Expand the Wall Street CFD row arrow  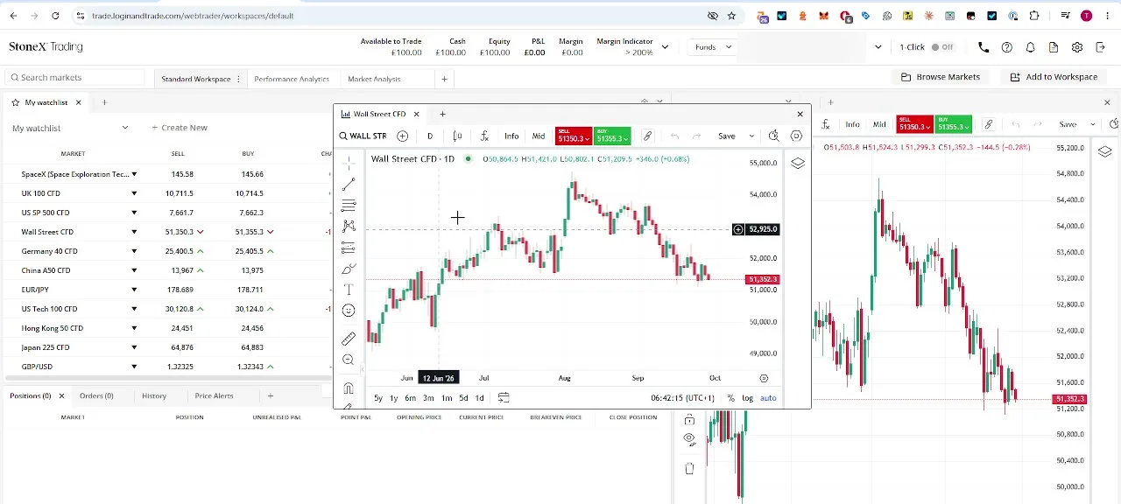[x=134, y=232]
